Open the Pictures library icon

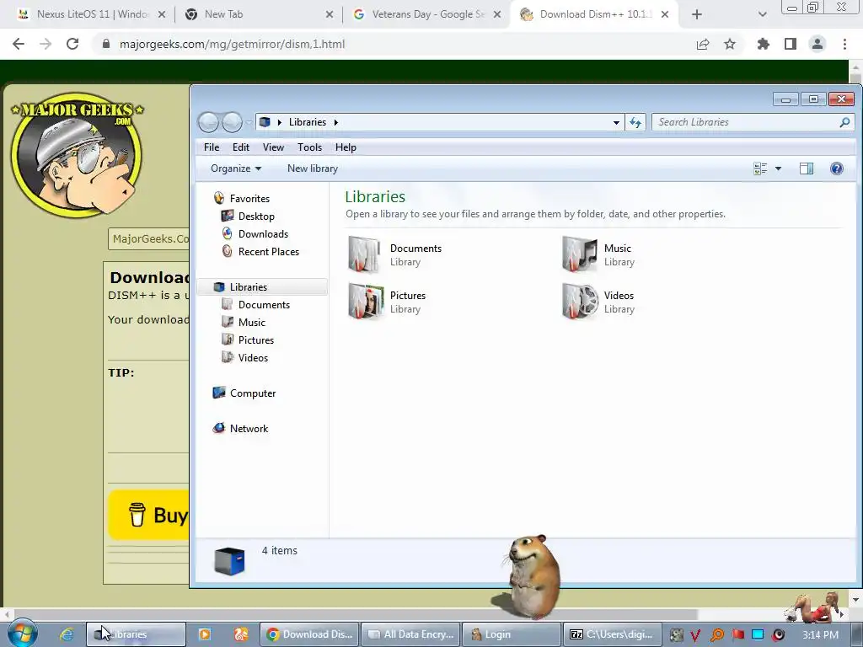(366, 302)
